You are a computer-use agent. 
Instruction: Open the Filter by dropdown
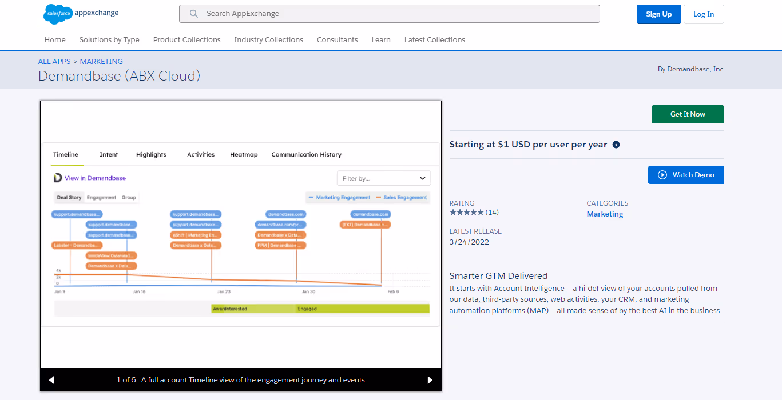tap(384, 178)
